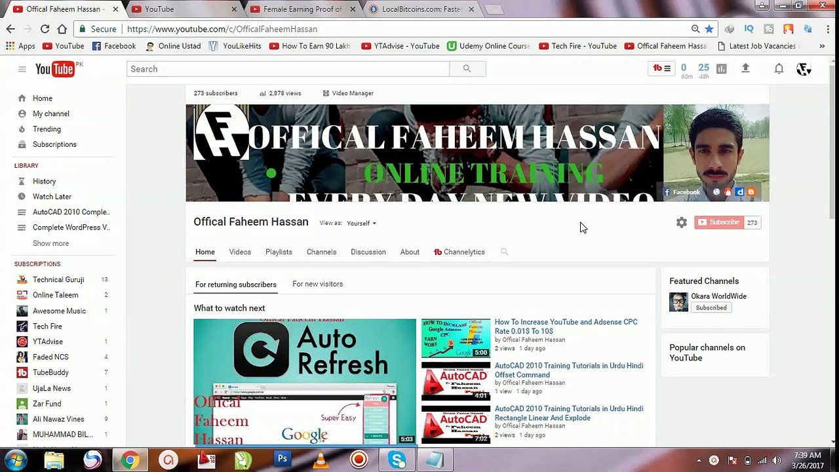The width and height of the screenshot is (839, 472).
Task: Open the How To Increase YouTube CPC video
Action: [566, 326]
